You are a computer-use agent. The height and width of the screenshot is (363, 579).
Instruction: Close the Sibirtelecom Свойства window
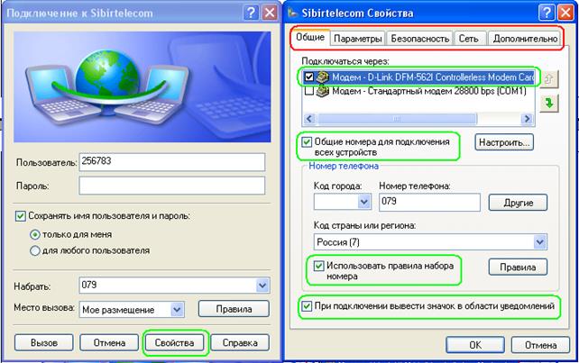click(565, 13)
